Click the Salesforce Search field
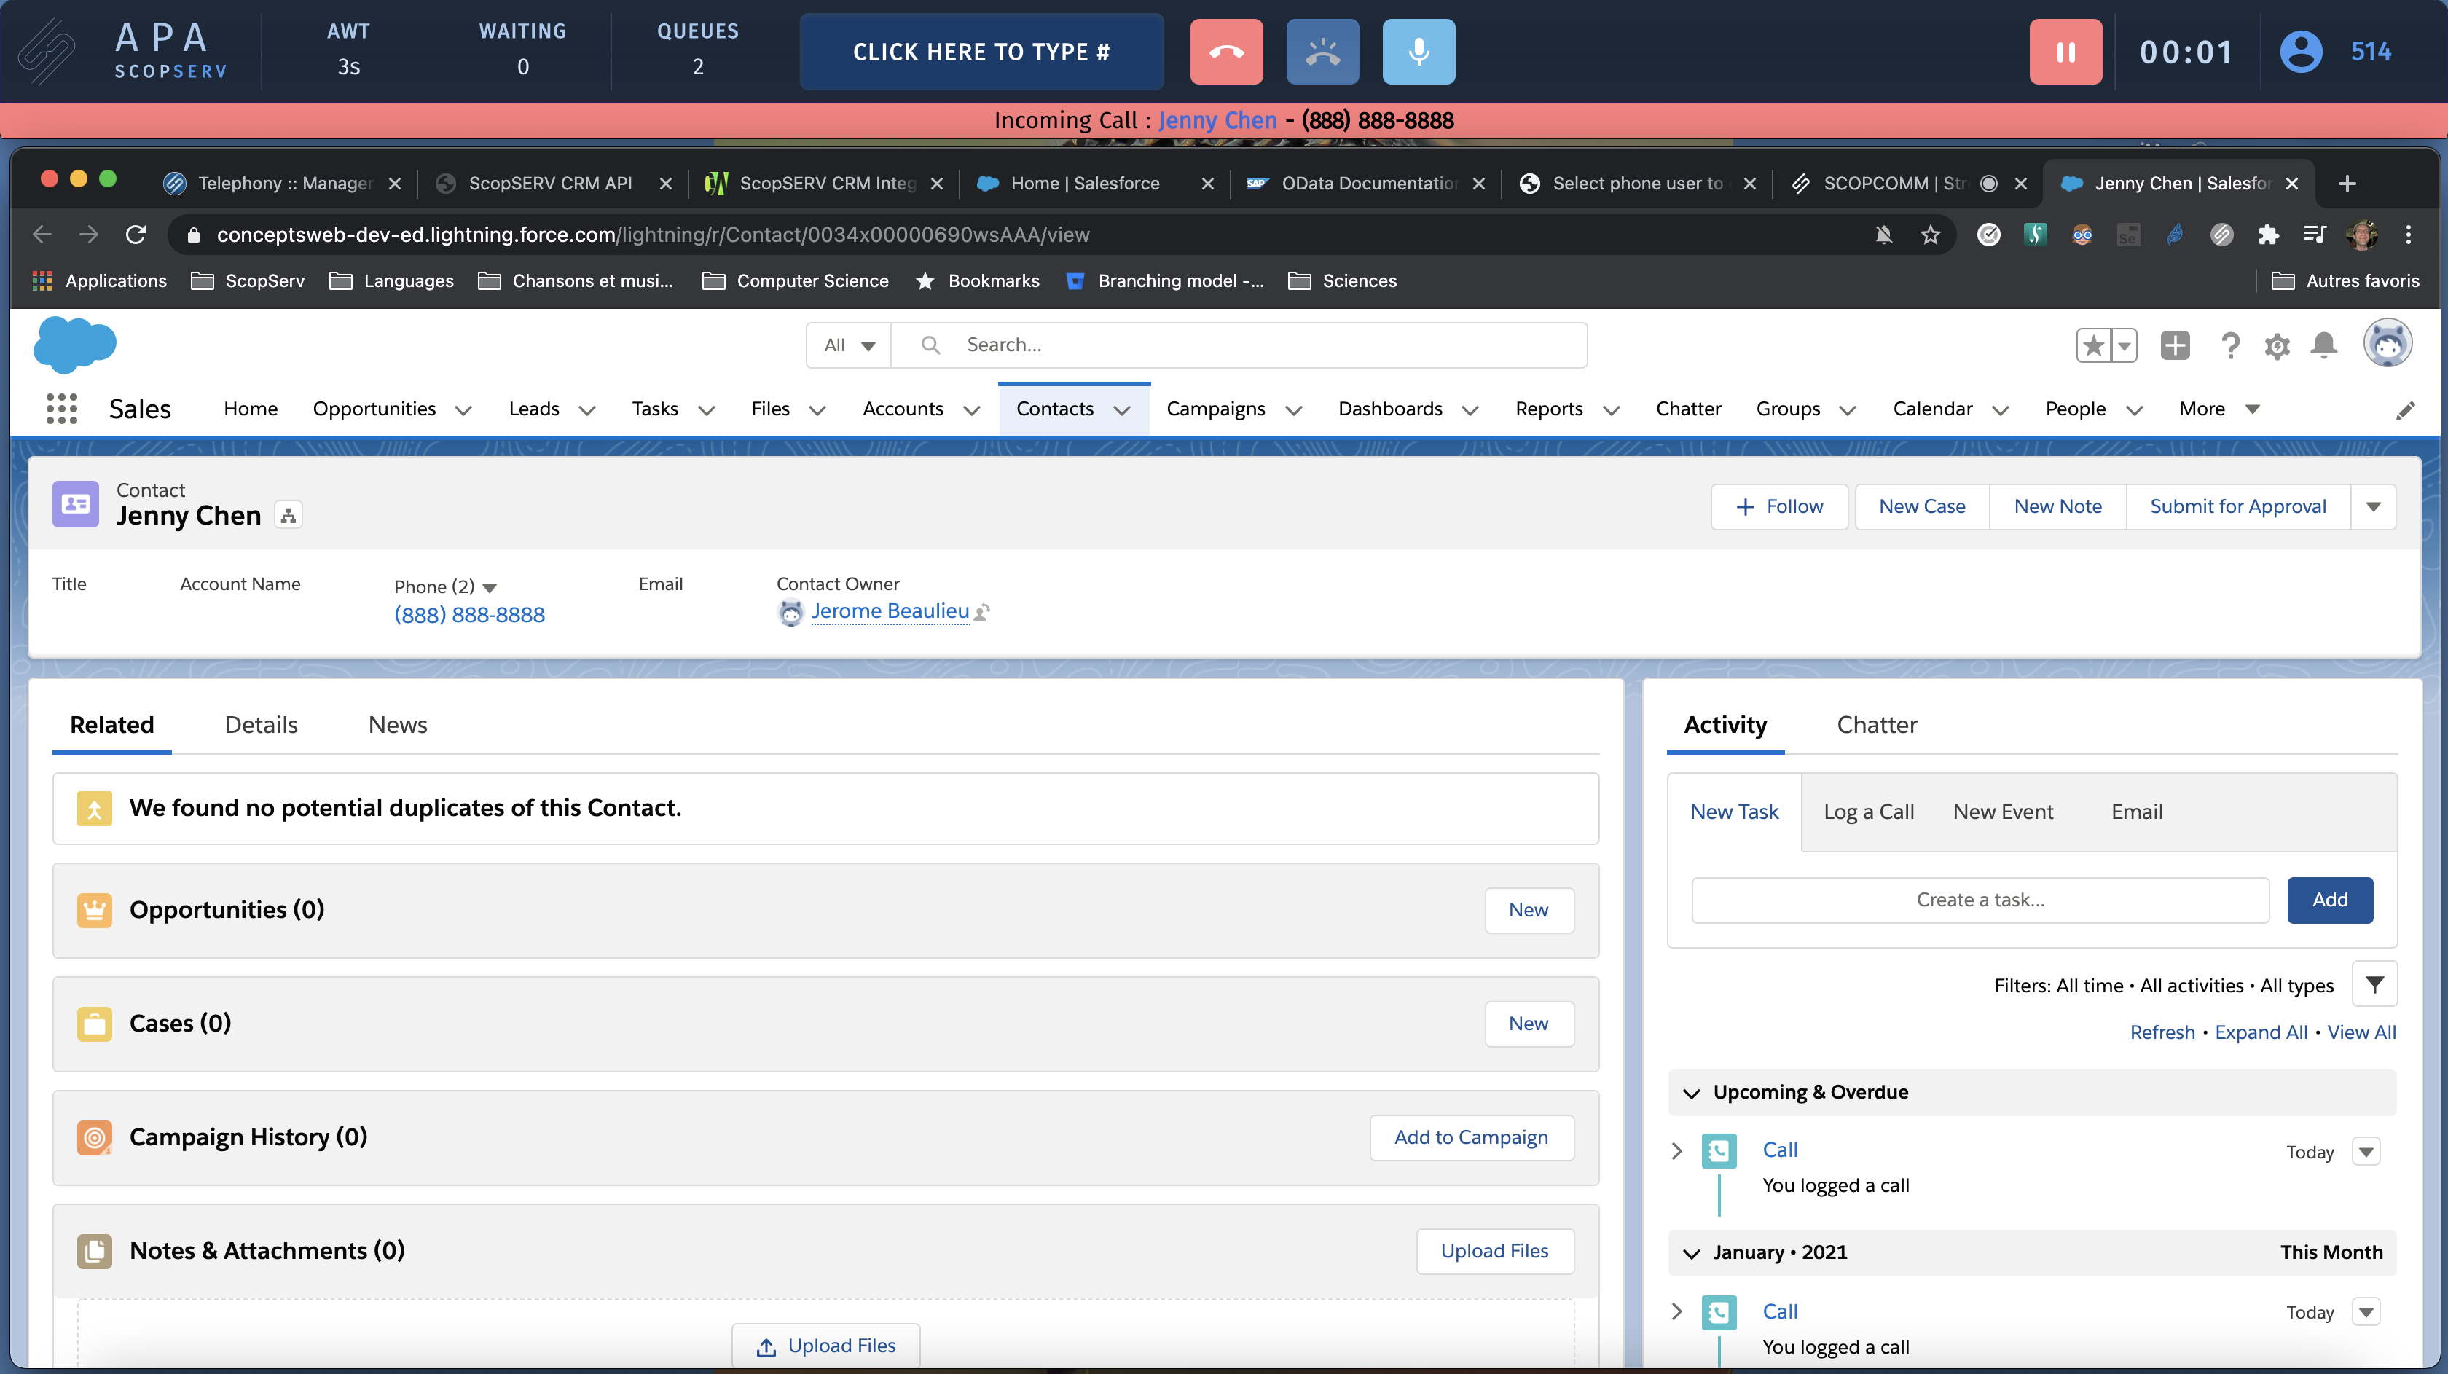Viewport: 2448px width, 1374px height. 1239,345
